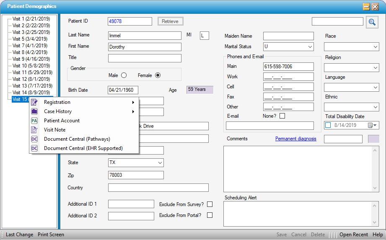This screenshot has width=386, height=240.
Task: Expand the State dropdown list
Action: pyautogui.click(x=160, y=163)
